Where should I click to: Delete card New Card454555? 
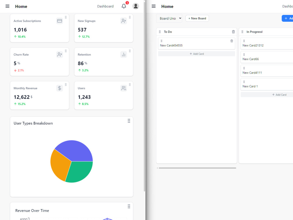pyautogui.click(x=232, y=41)
